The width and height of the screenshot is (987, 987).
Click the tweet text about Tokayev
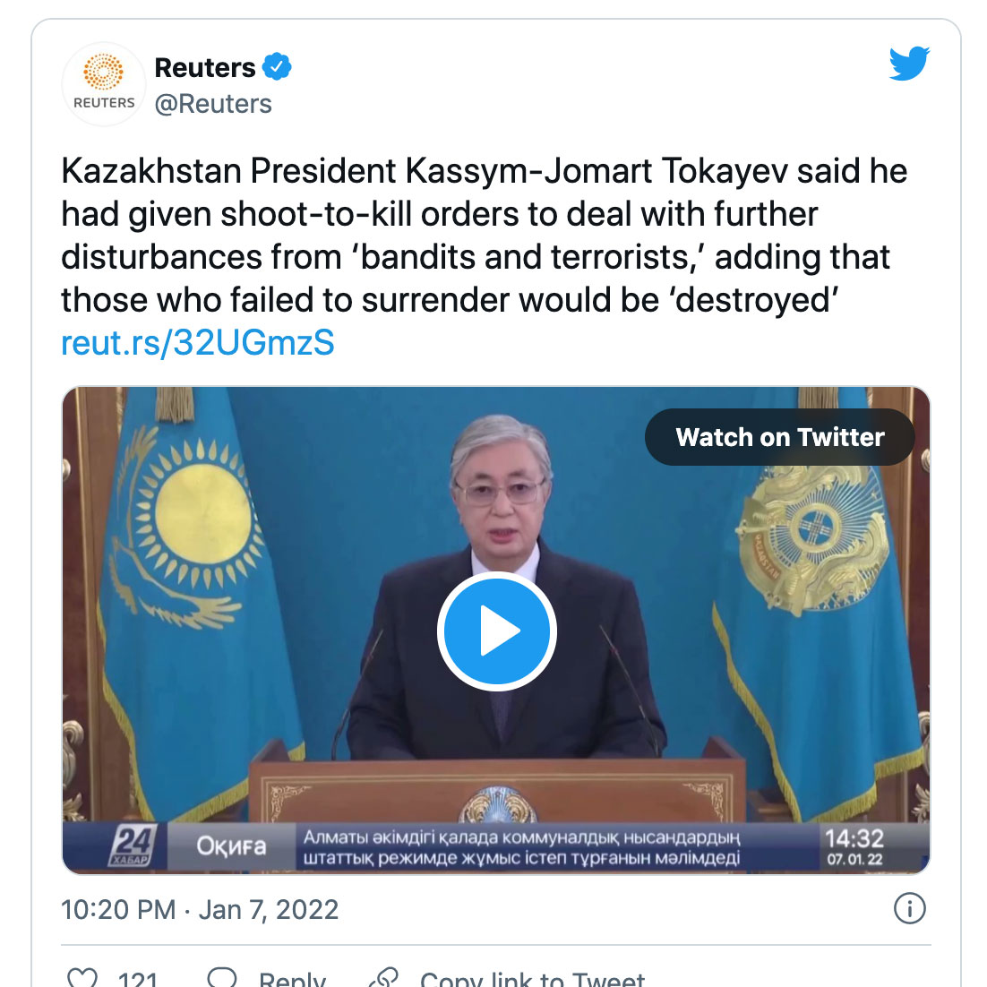[485, 236]
